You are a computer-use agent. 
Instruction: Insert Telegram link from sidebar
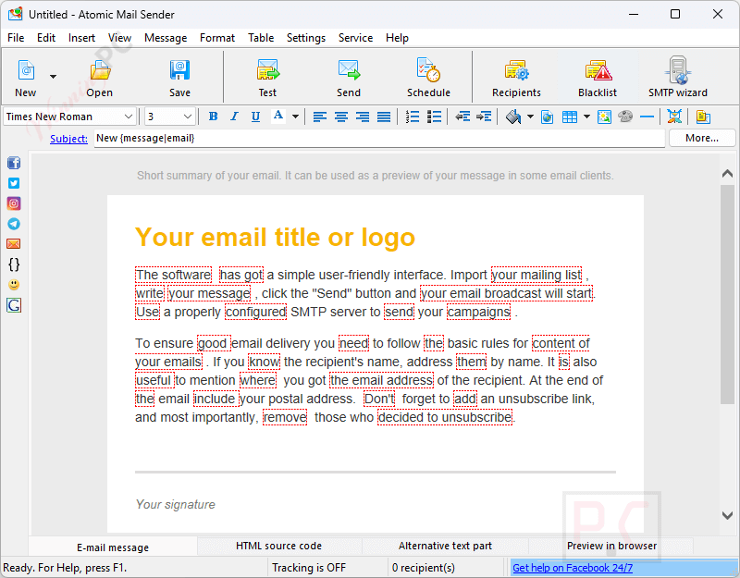14,224
